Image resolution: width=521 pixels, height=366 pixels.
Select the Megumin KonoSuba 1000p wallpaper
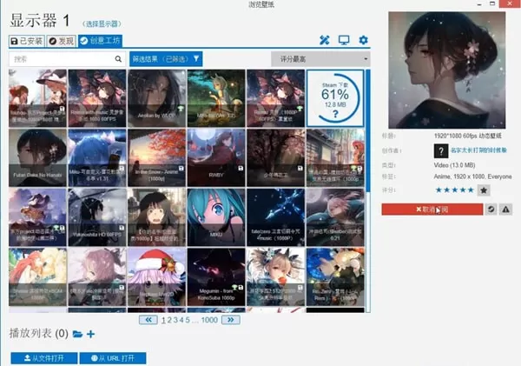[x=216, y=276]
